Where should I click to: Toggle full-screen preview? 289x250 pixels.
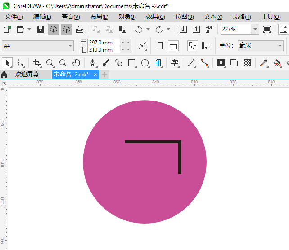click(267, 29)
